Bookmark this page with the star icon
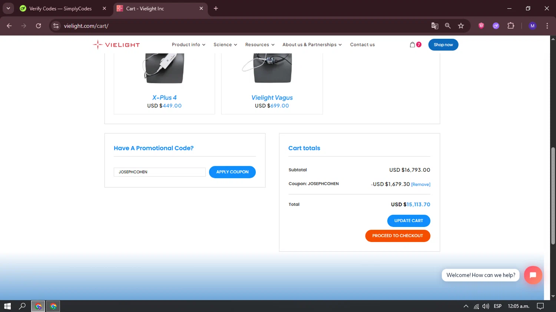556x312 pixels. click(x=461, y=26)
